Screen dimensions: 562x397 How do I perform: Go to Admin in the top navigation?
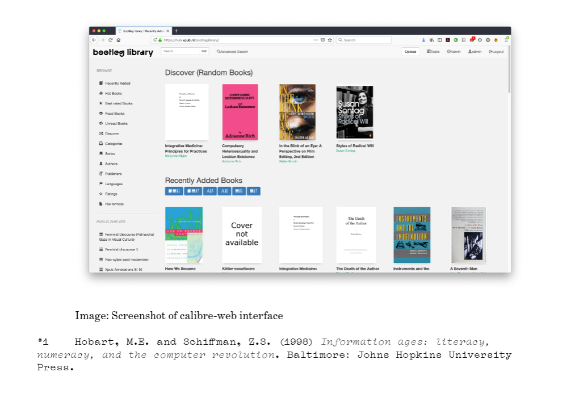point(453,52)
